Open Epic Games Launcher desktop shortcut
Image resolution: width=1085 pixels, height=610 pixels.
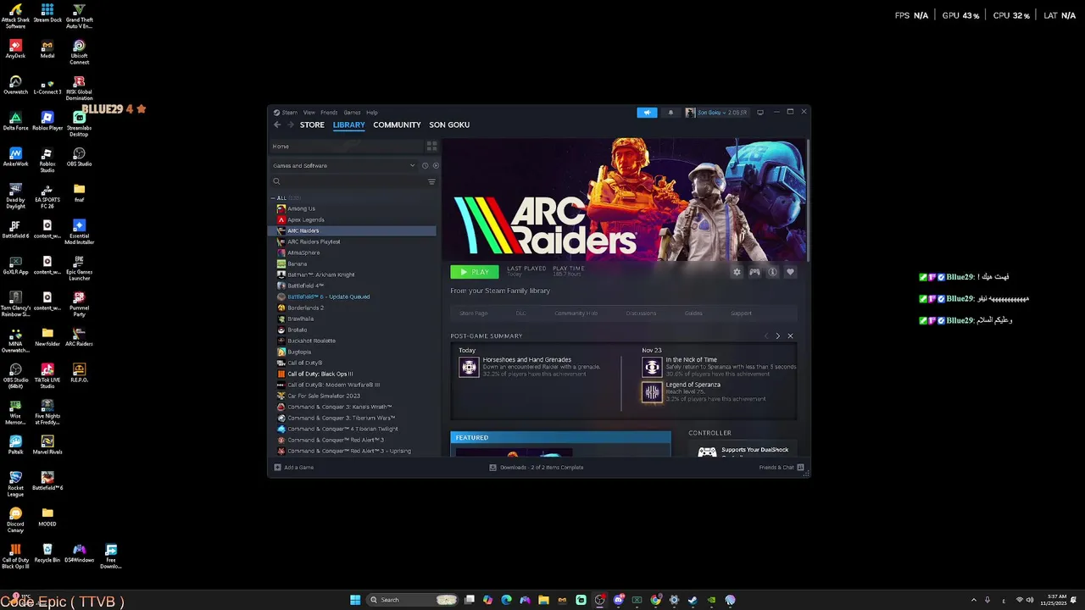click(x=79, y=268)
